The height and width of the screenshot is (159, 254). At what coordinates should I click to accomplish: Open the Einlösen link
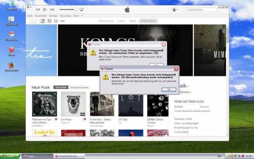point(179,106)
